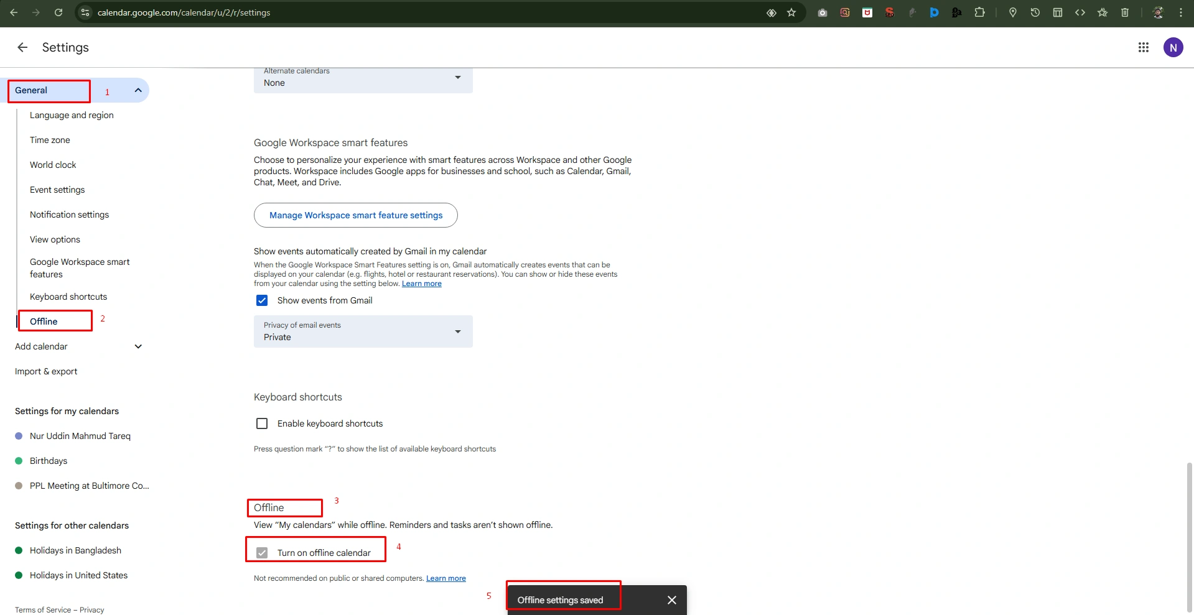The height and width of the screenshot is (615, 1194).
Task: Go back from Settings using arrow
Action: click(x=22, y=47)
